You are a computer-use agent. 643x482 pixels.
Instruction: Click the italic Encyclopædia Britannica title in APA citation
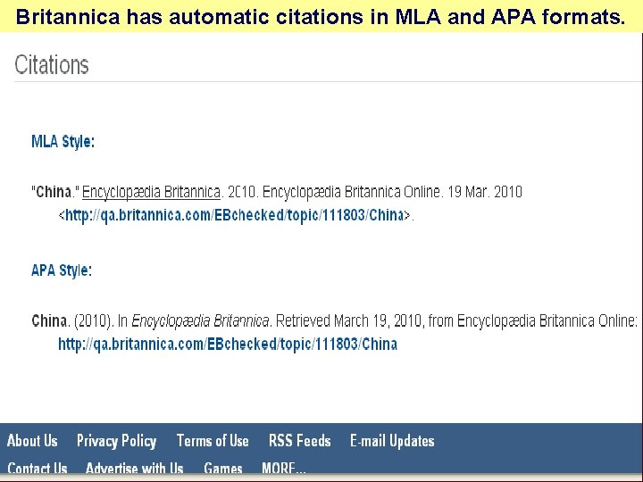click(200, 320)
